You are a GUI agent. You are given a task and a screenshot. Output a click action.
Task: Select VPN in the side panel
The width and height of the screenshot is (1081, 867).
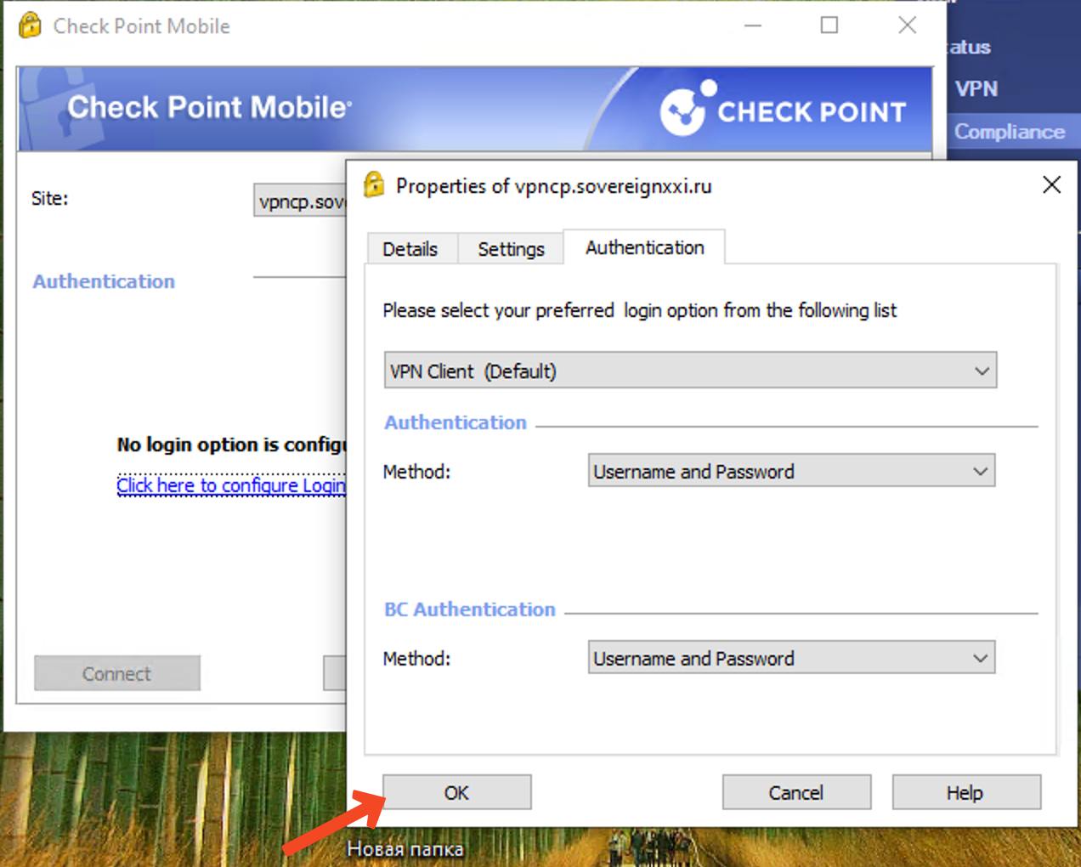(976, 89)
